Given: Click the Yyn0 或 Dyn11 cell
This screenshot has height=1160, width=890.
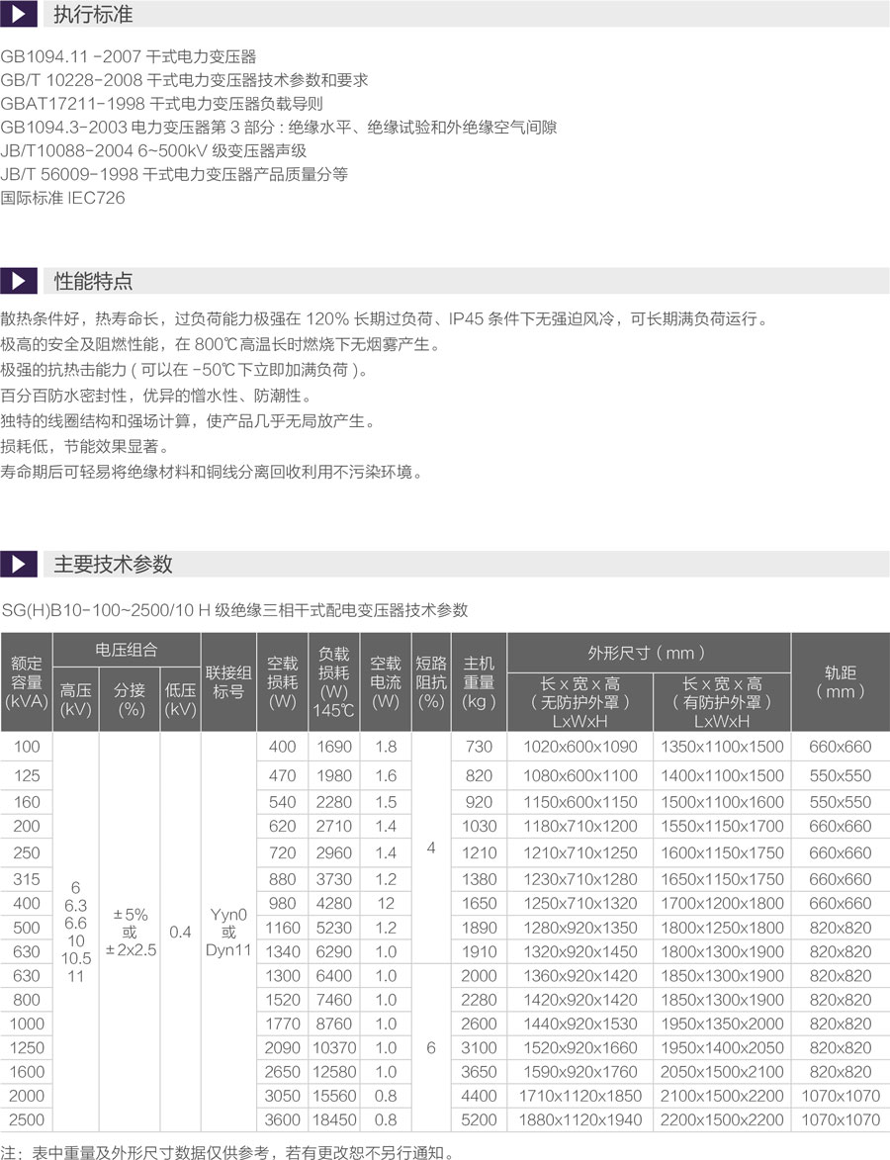Looking at the screenshot, I should click(228, 932).
